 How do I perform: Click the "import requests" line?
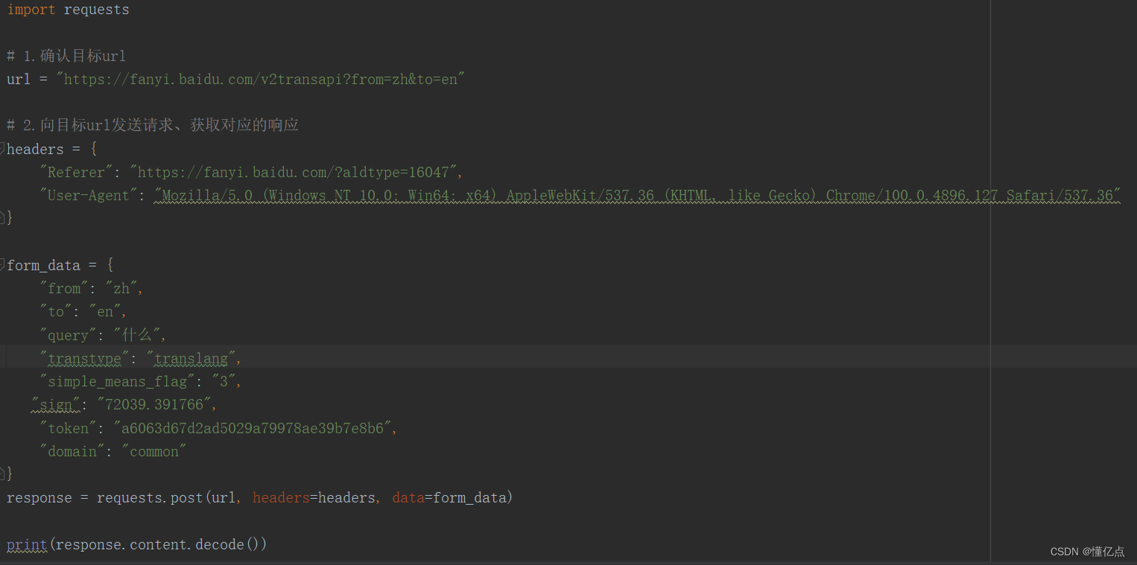tap(68, 10)
